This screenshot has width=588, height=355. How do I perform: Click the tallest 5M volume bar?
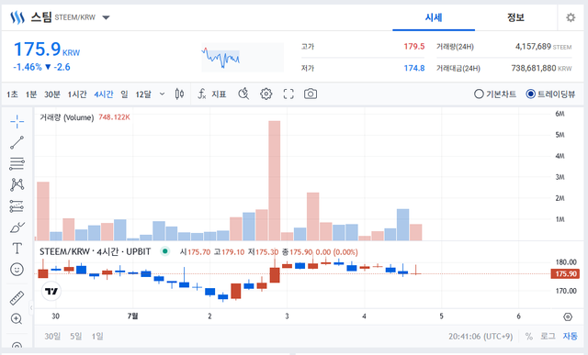[x=275, y=181]
